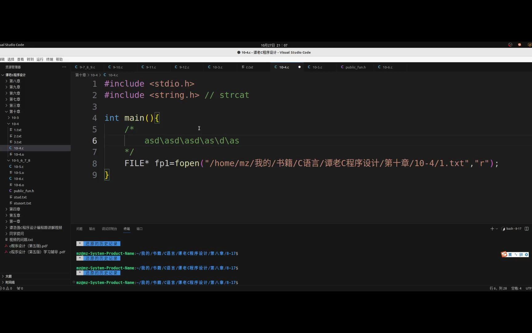532x333 pixels.
Task: Open c程序设计（第五版).pdf file
Action: click(x=28, y=246)
